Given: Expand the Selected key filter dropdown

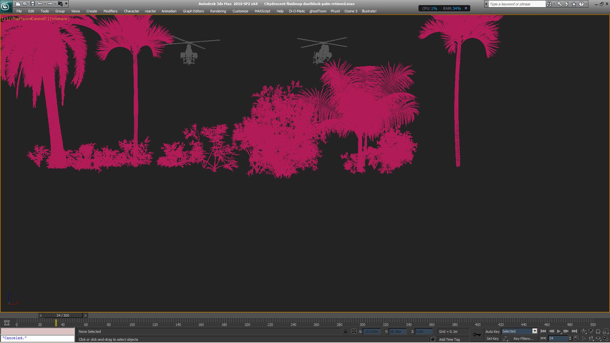Looking at the screenshot, I should [x=535, y=331].
